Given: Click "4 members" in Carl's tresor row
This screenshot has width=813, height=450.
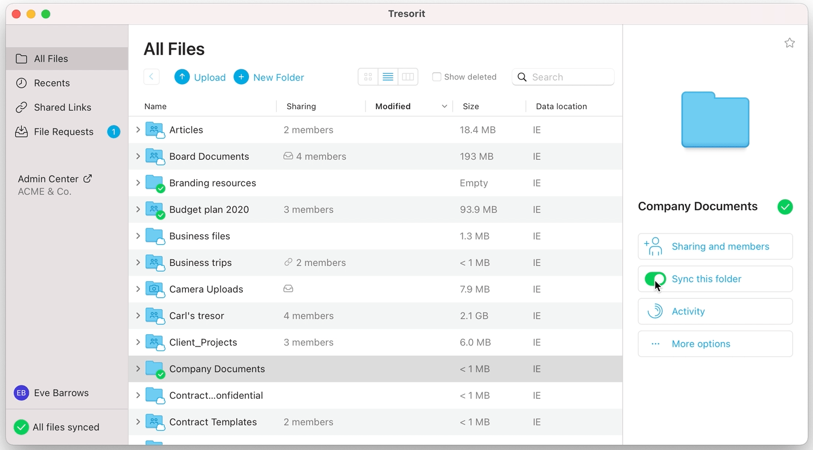Looking at the screenshot, I should tap(309, 316).
